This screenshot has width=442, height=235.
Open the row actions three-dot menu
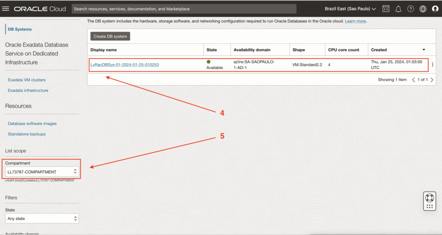coord(433,65)
